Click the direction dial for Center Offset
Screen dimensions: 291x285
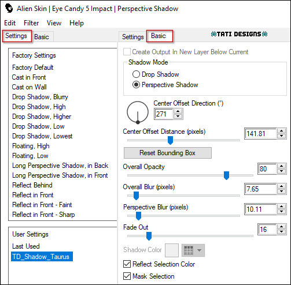point(138,112)
